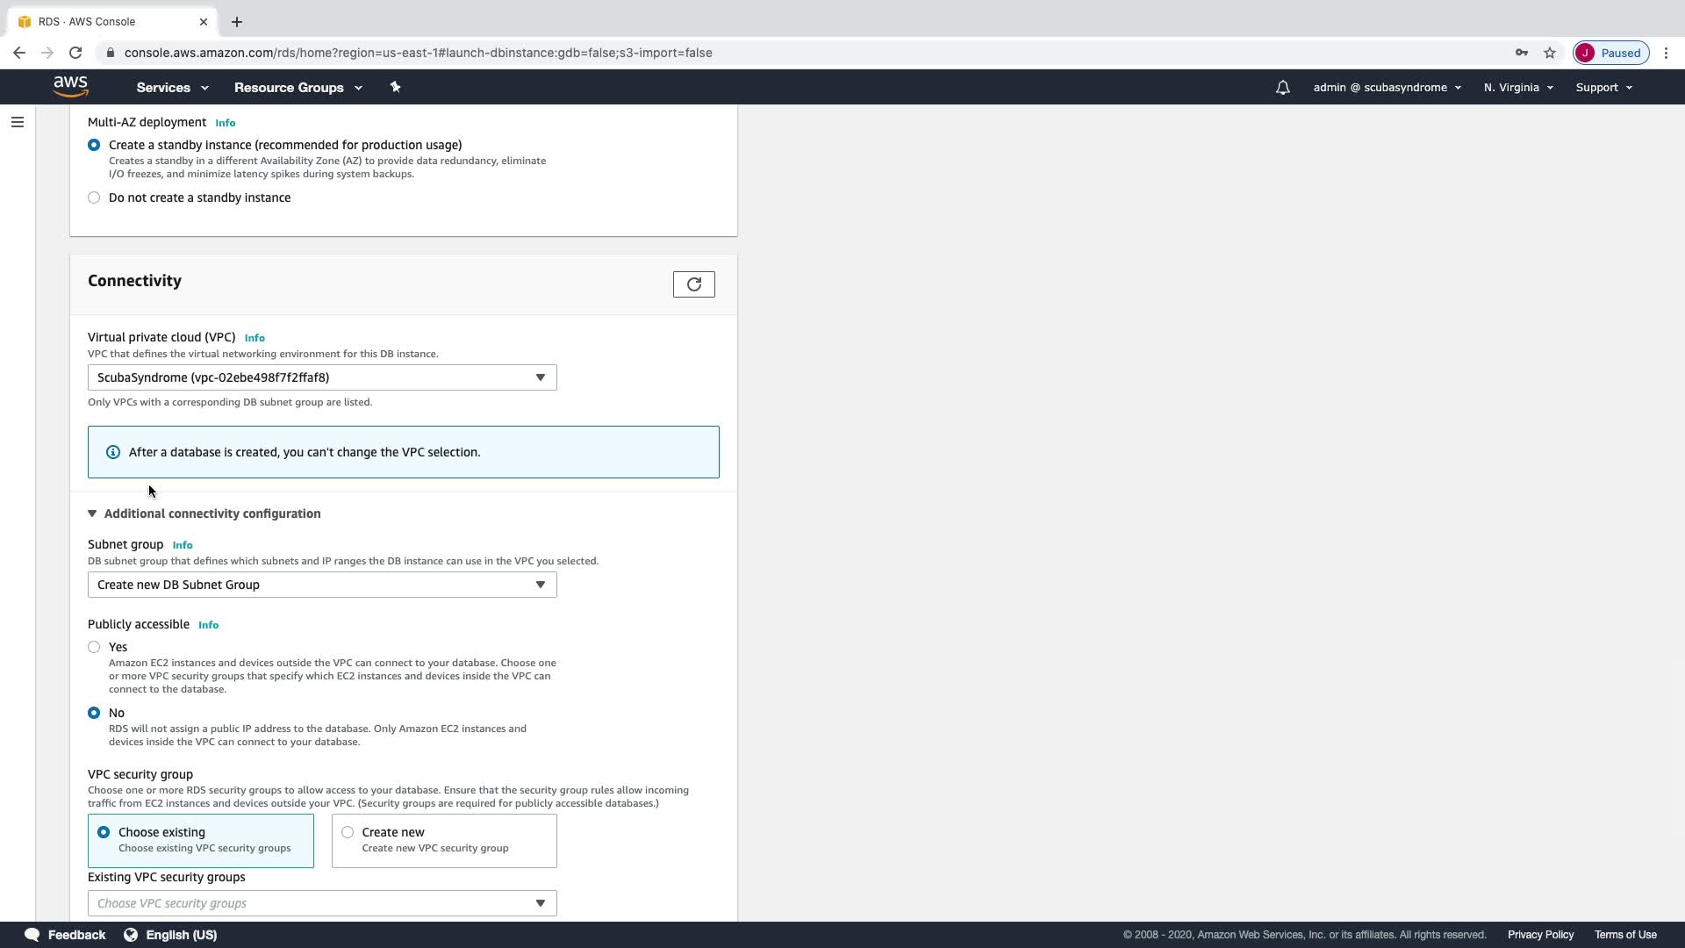The height and width of the screenshot is (948, 1685).
Task: Choose Create new VPC security group option
Action: click(x=348, y=832)
